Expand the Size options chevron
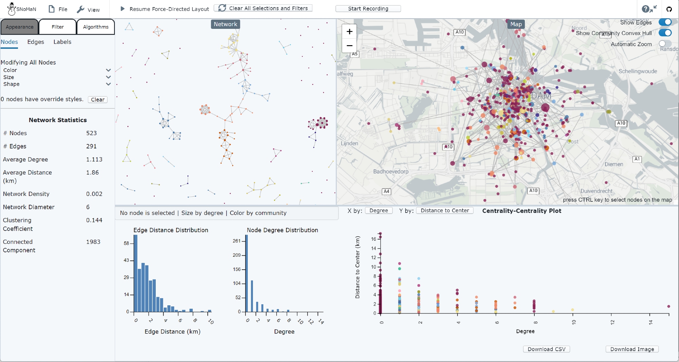The height and width of the screenshot is (362, 679). [108, 77]
